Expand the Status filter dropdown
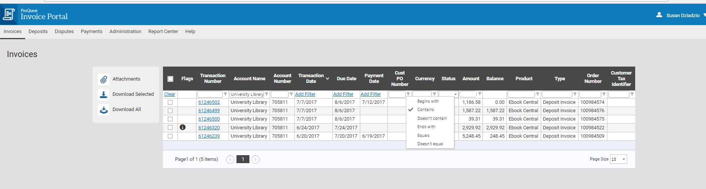706x189 pixels. click(455, 94)
